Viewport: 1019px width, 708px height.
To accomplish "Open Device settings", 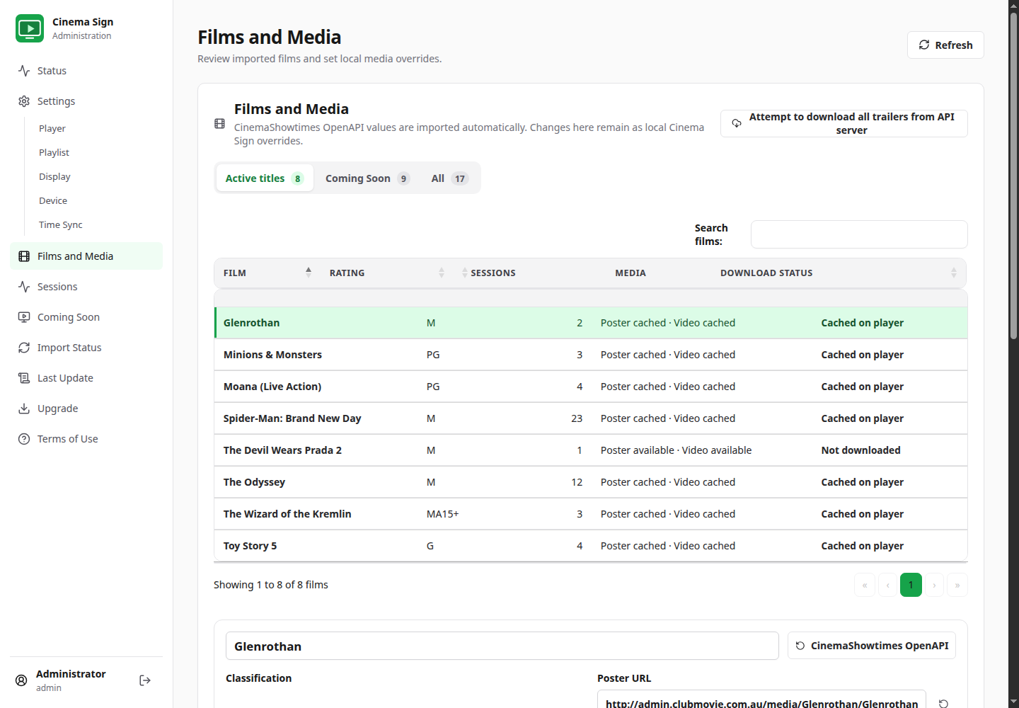I will (x=53, y=201).
